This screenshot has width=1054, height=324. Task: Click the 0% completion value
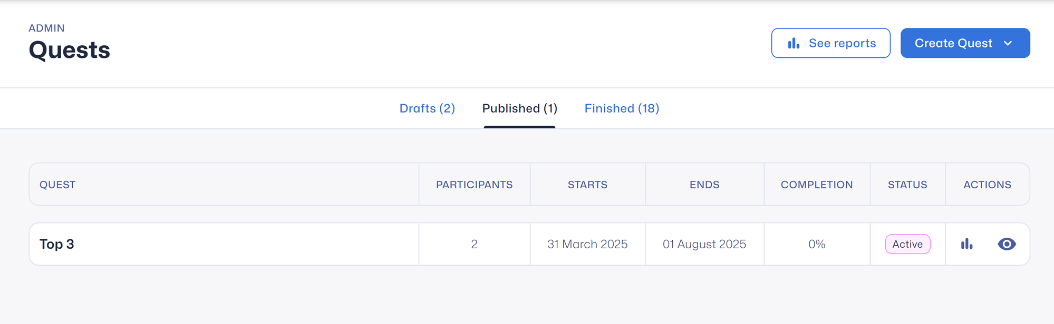817,244
